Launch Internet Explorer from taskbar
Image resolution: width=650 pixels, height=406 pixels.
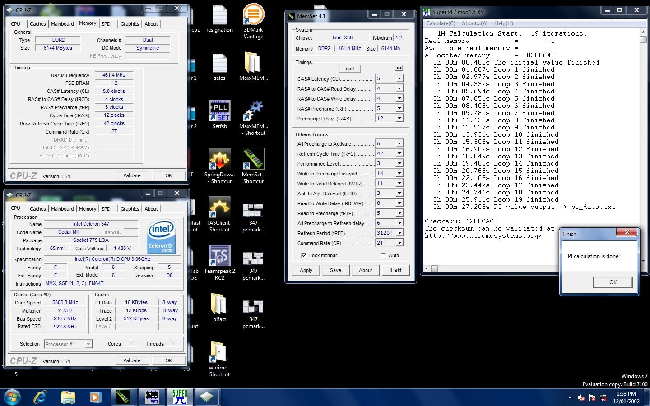(41, 397)
